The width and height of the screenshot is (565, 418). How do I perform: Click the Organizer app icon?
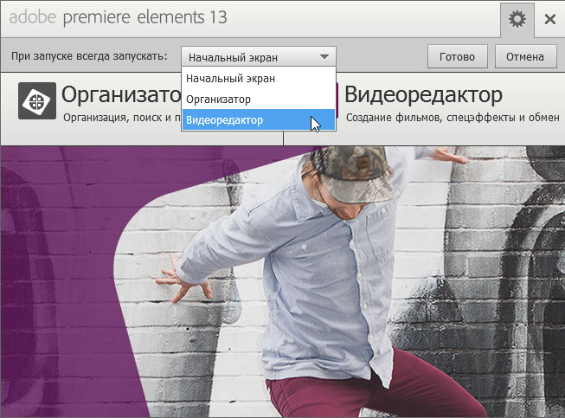coord(37,100)
